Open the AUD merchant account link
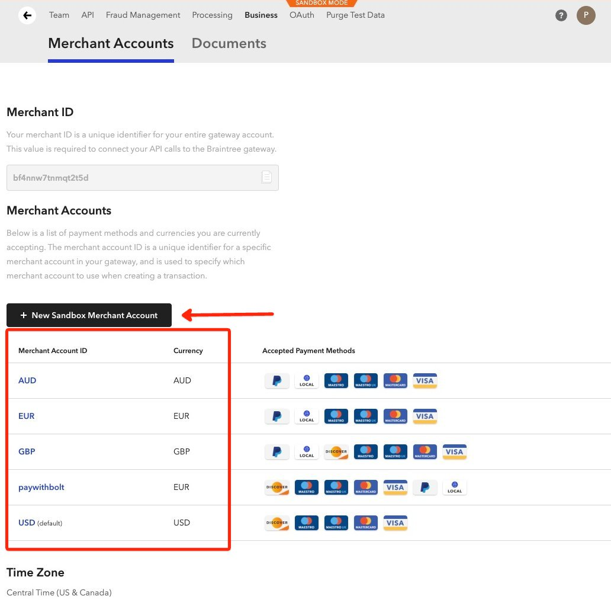Viewport: 611px width, 612px height. [x=27, y=380]
